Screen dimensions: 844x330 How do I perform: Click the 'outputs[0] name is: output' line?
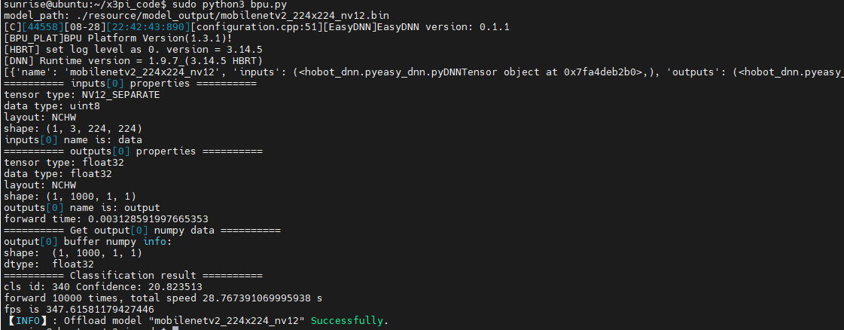(82, 208)
